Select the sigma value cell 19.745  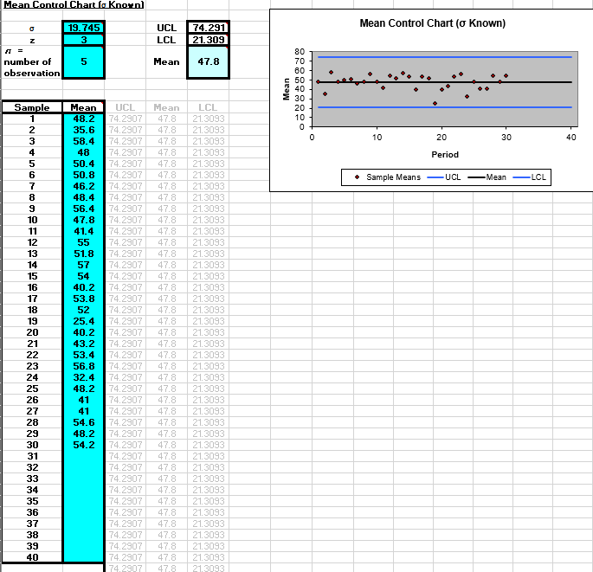(x=84, y=28)
